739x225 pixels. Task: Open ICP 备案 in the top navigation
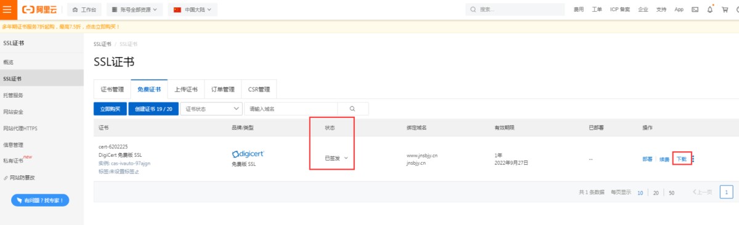620,10
